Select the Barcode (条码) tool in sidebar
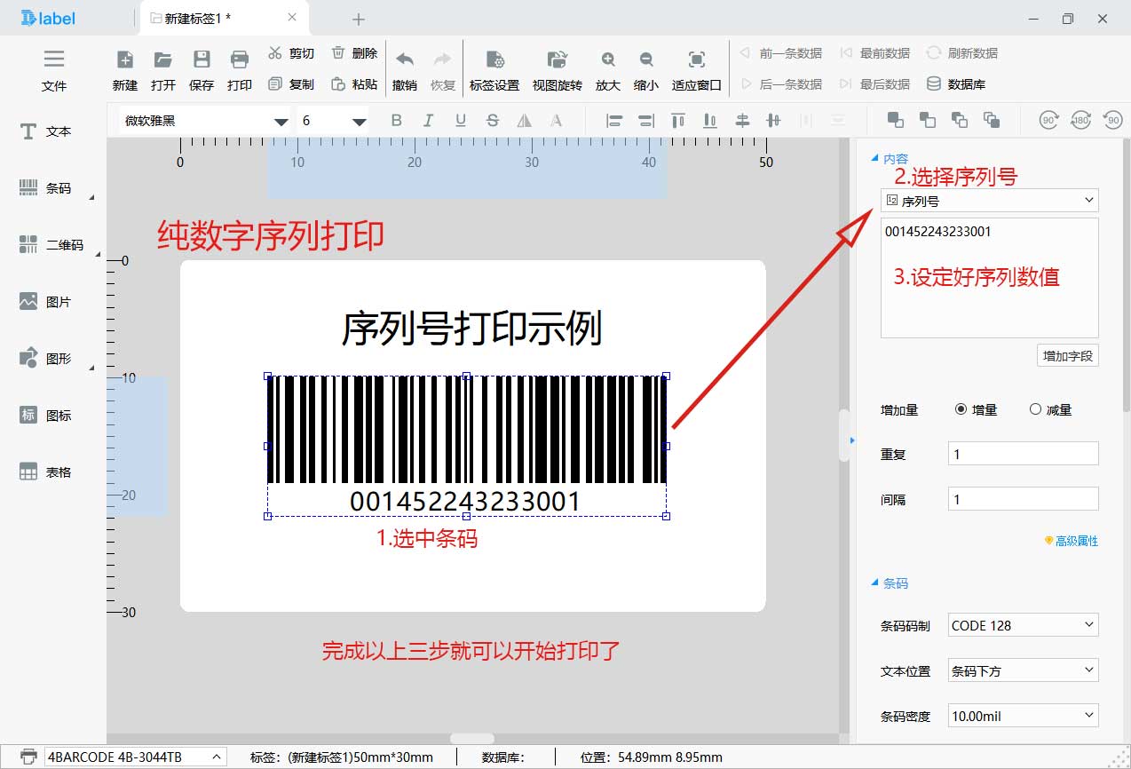Viewport: 1131px width, 769px height. pyautogui.click(x=29, y=188)
